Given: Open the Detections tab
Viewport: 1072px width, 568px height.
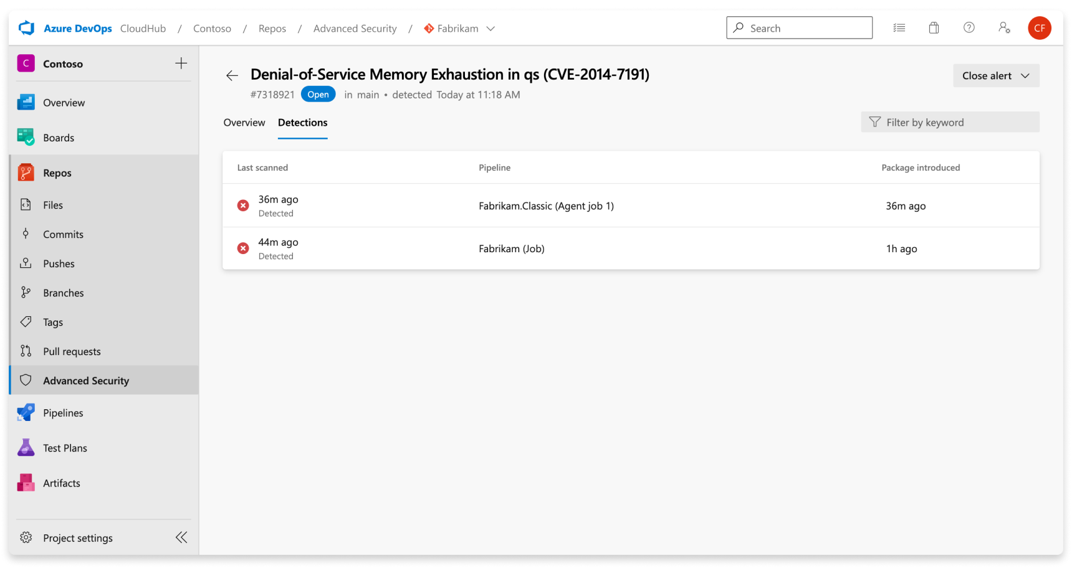Looking at the screenshot, I should tap(302, 123).
